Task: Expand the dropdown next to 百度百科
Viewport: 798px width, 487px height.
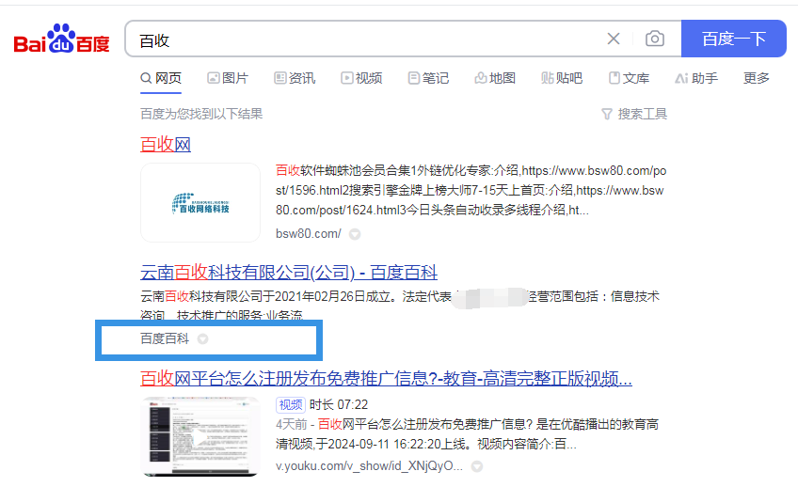Action: pyautogui.click(x=202, y=339)
